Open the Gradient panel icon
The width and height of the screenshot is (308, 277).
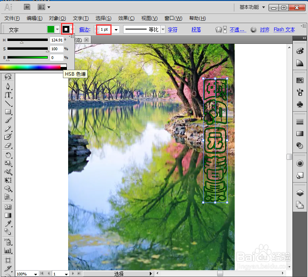coord(300,134)
